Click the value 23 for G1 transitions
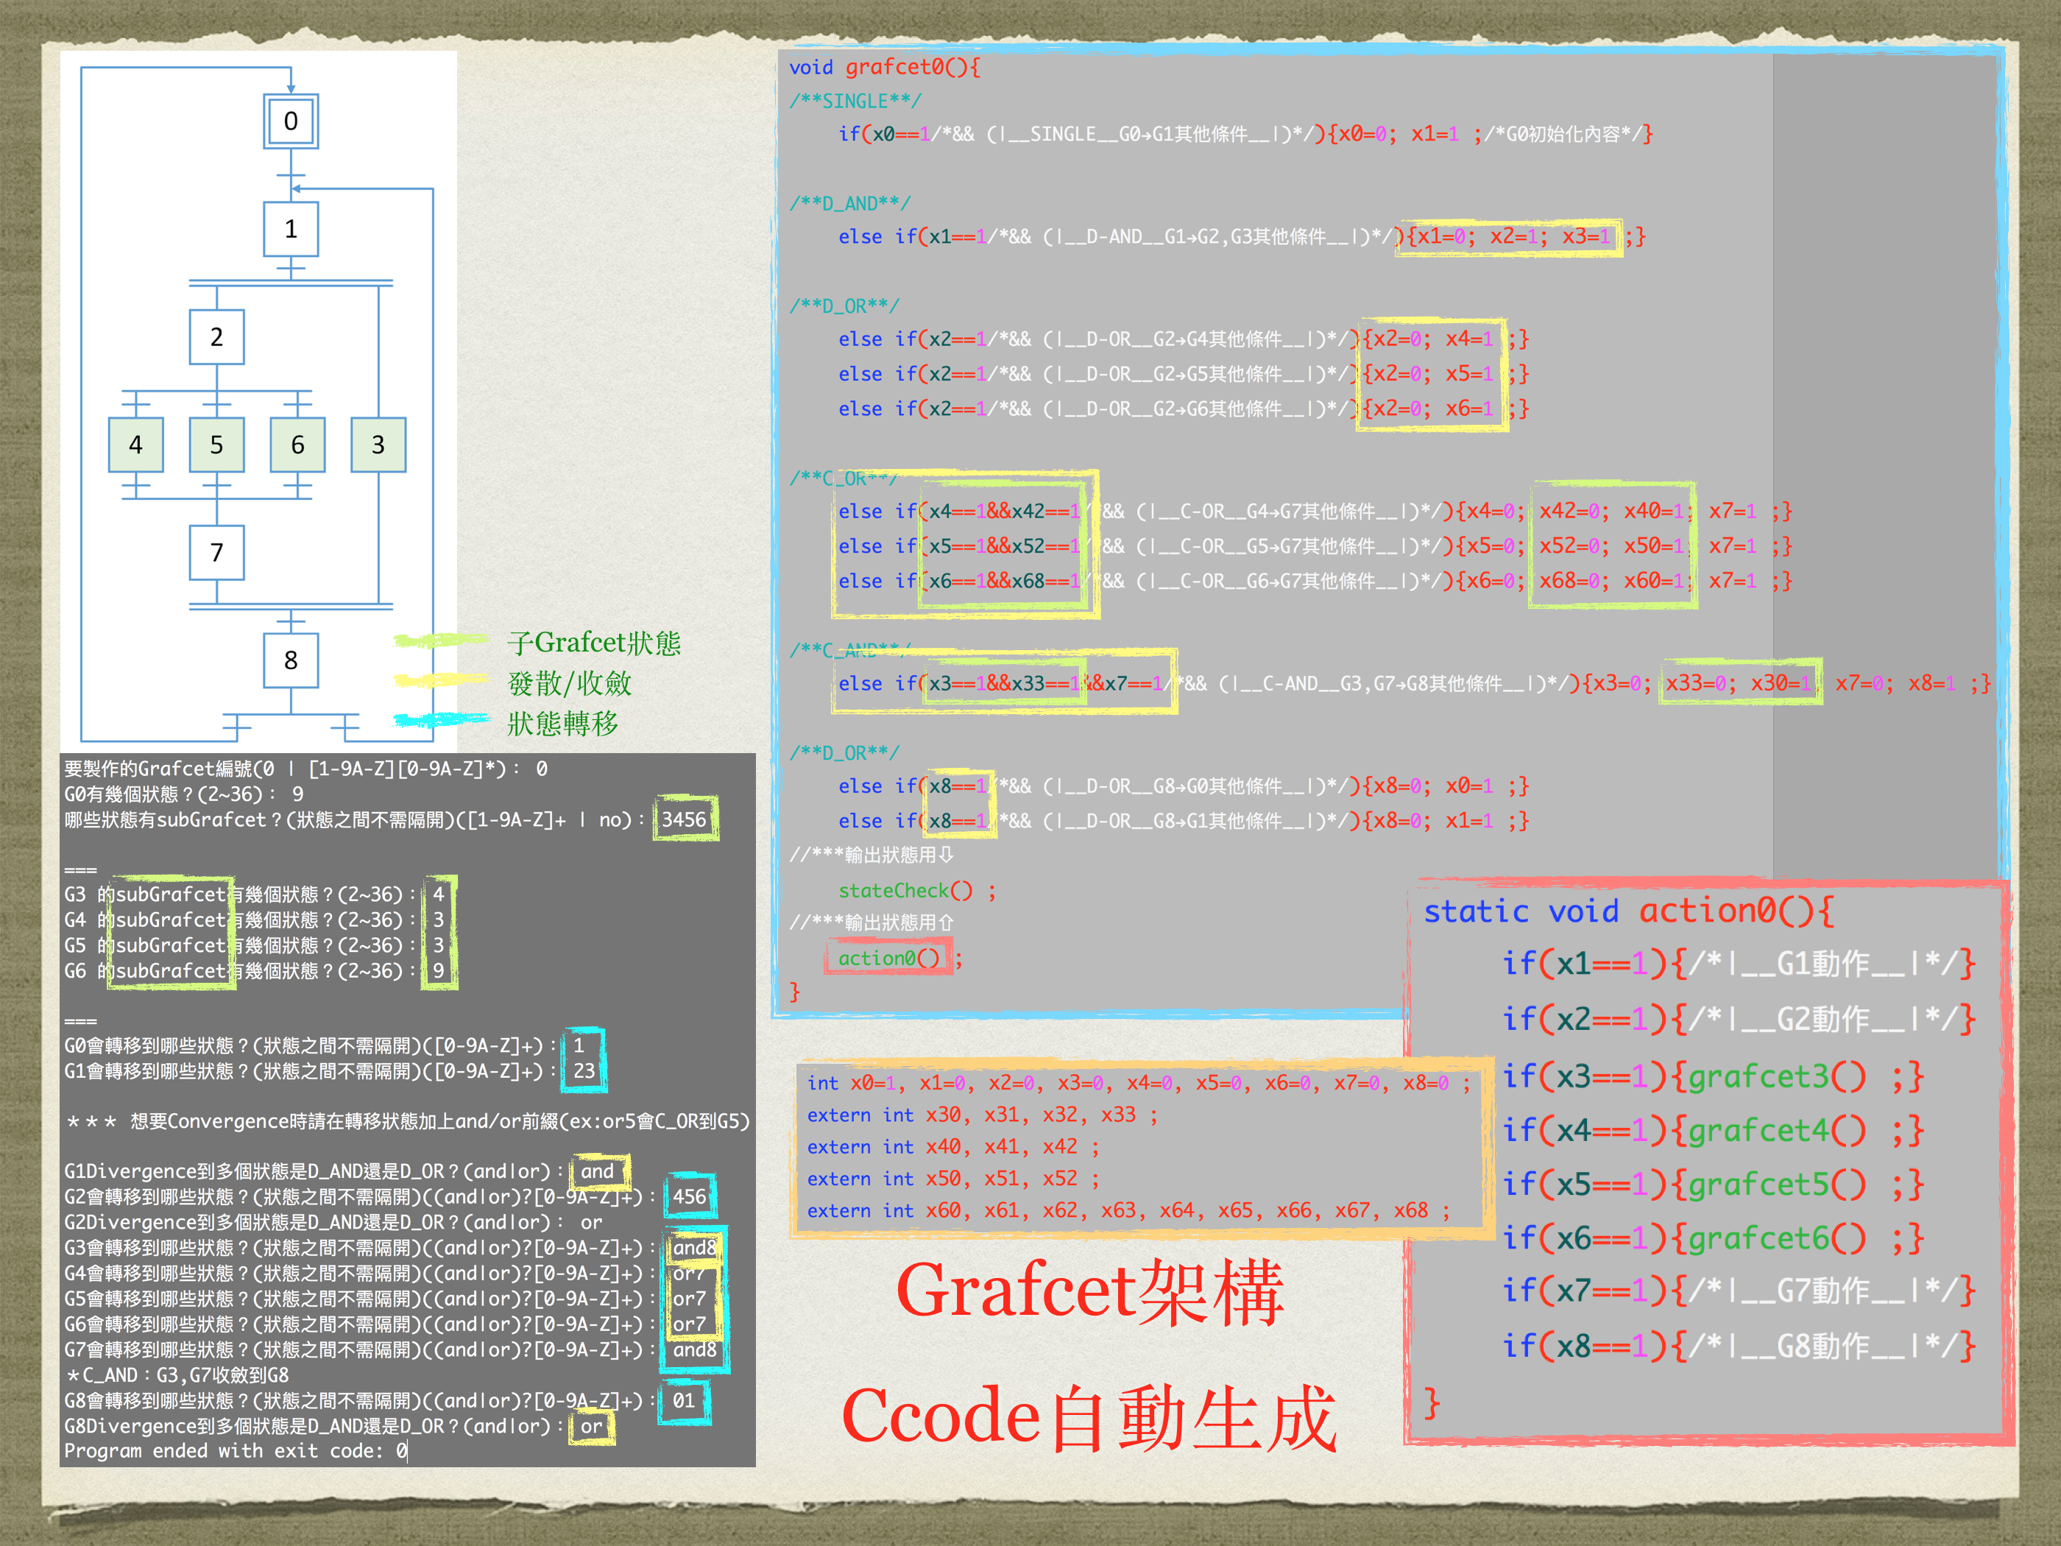The height and width of the screenshot is (1546, 2061). 584,1072
